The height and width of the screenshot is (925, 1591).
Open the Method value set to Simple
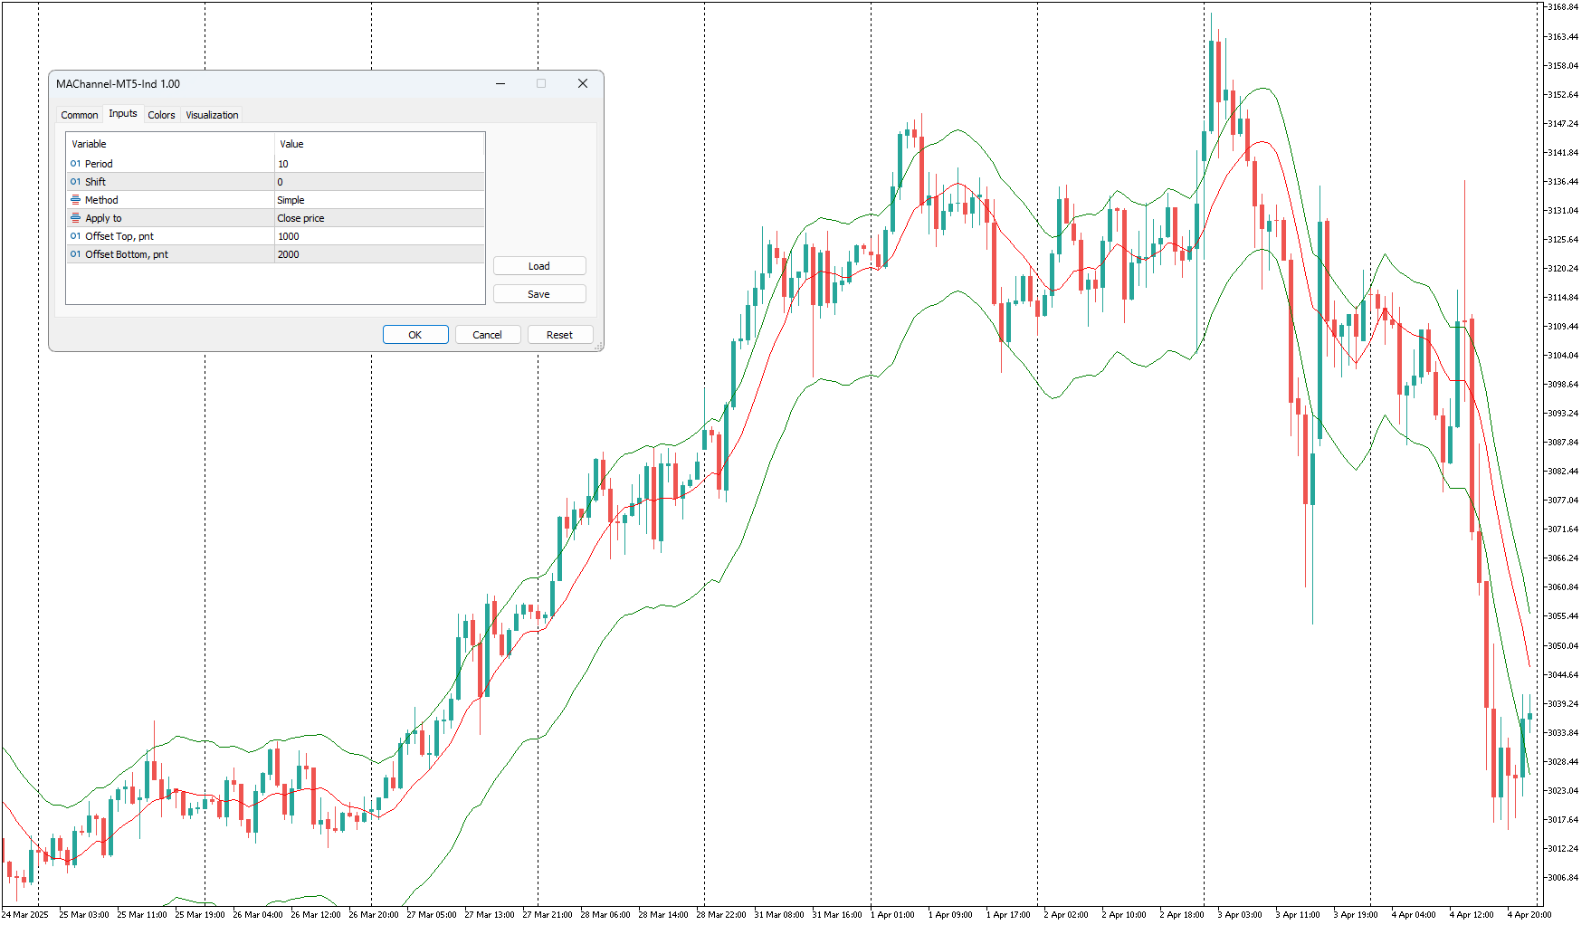pyautogui.click(x=379, y=200)
